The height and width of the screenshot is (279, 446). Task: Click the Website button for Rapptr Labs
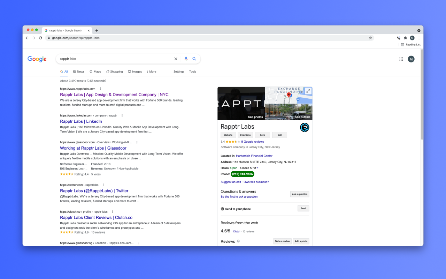pyautogui.click(x=228, y=135)
